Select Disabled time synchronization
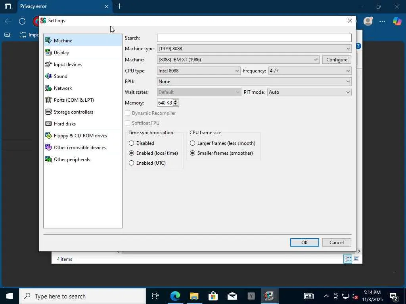Screen dimensions: 406x304 point(142,143)
